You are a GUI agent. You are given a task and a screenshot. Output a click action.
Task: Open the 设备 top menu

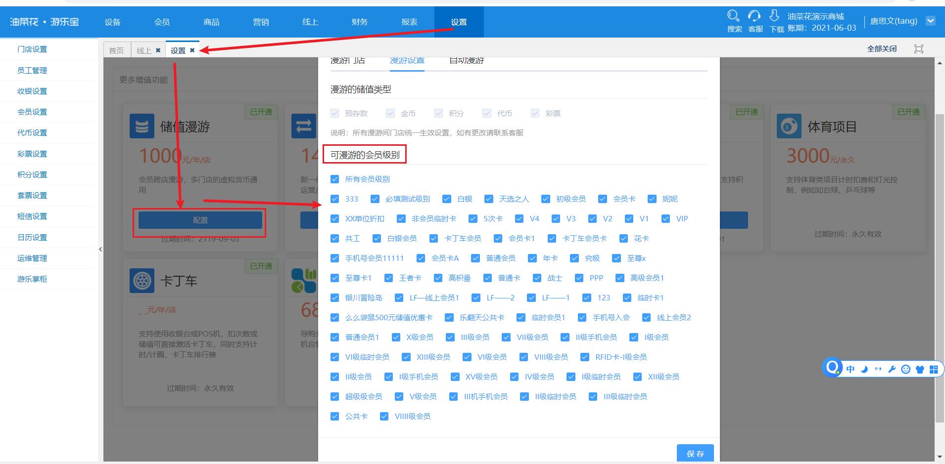pyautogui.click(x=113, y=22)
